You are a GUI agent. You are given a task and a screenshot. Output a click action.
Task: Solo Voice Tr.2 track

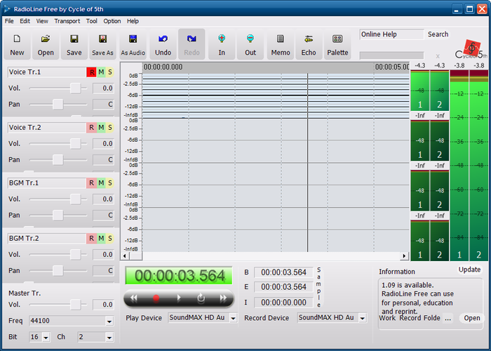110,128
